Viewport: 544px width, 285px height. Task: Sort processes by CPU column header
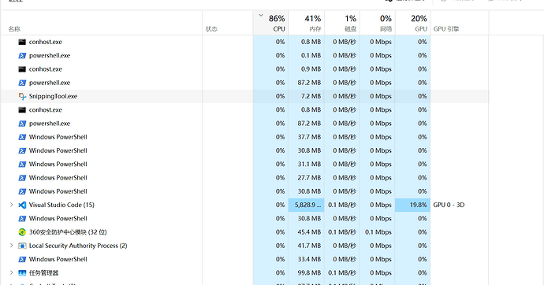click(x=270, y=23)
